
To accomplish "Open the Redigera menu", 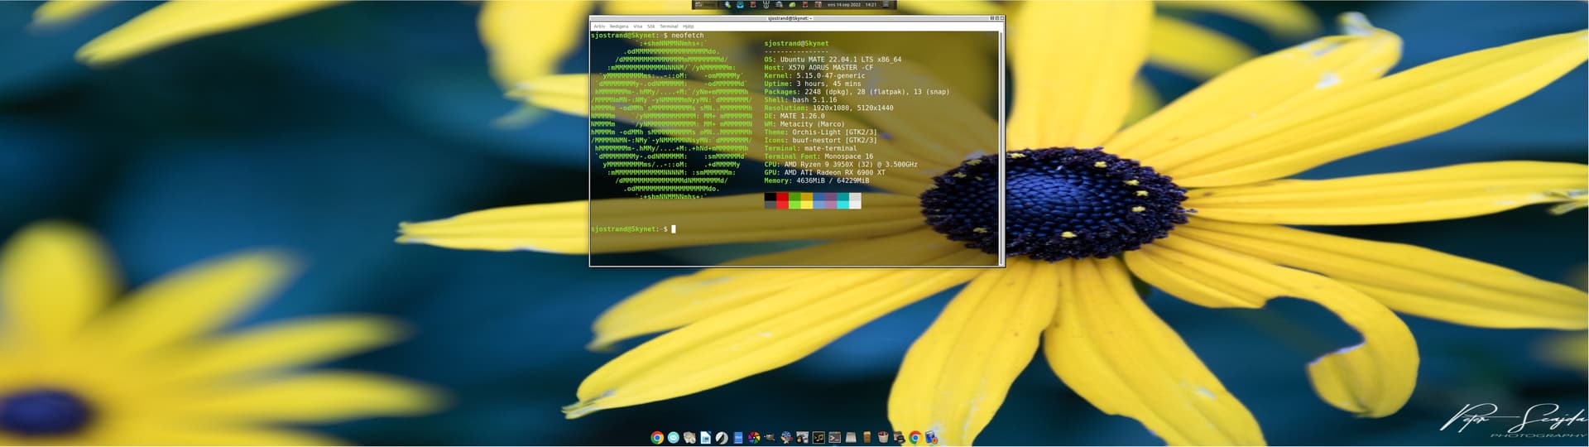I will [x=618, y=26].
